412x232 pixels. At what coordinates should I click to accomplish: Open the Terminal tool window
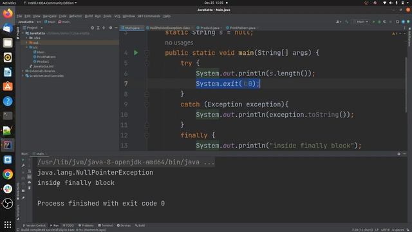coord(105,226)
